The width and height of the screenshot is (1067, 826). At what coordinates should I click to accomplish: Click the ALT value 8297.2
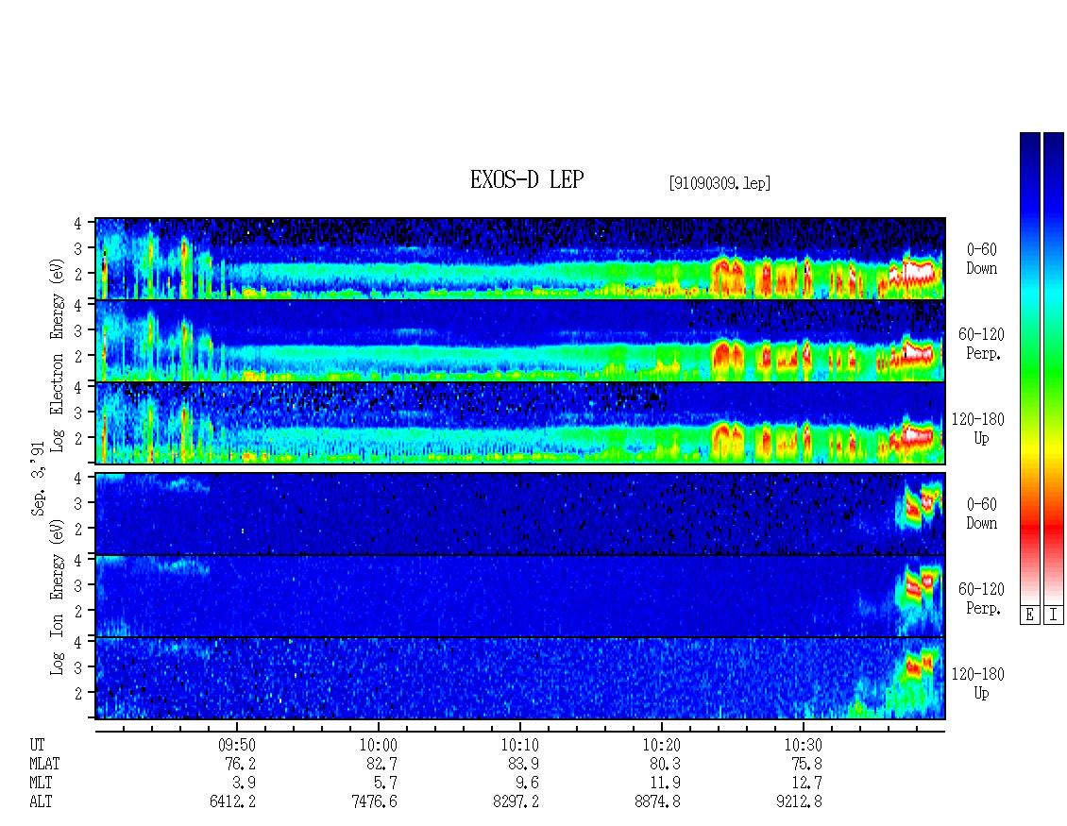tap(516, 802)
